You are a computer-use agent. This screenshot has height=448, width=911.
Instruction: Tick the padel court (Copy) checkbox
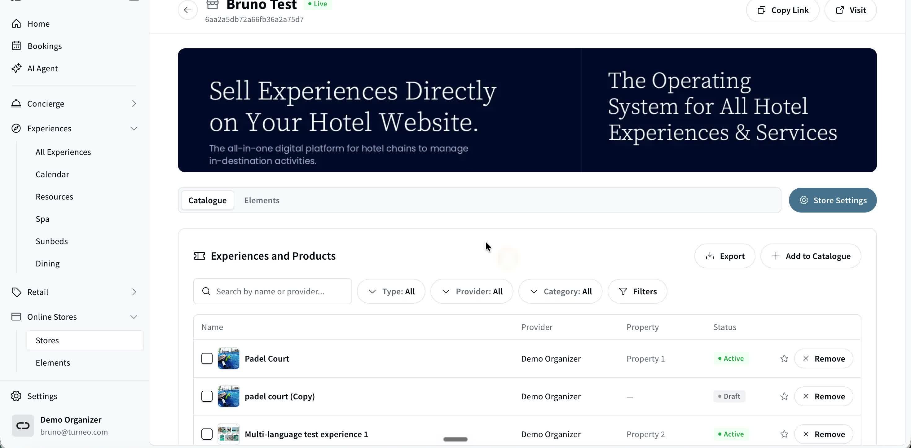click(207, 396)
